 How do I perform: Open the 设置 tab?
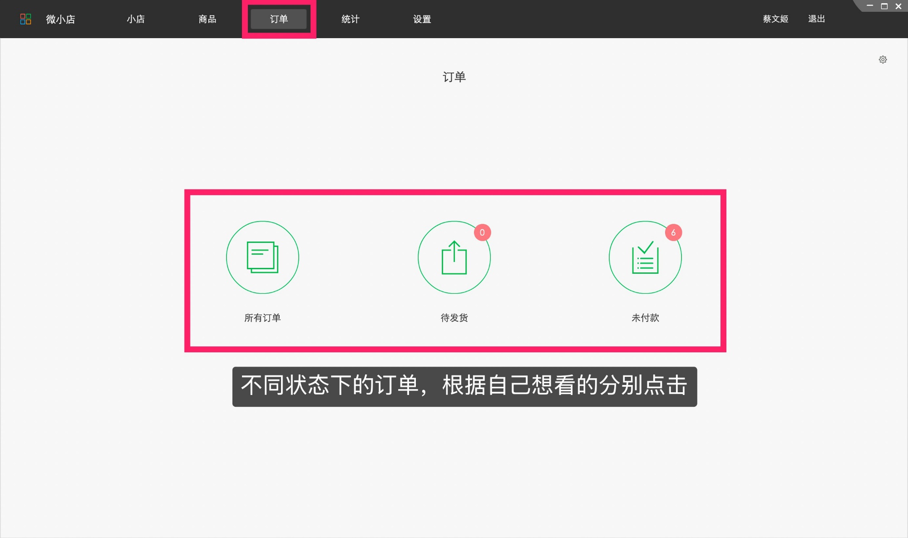(421, 19)
